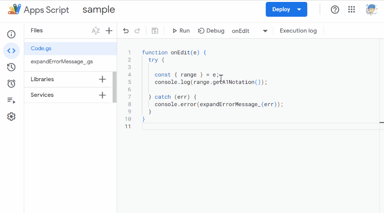Open the Overview info icon in sidebar
Viewport: 384px width, 213px height.
click(12, 34)
